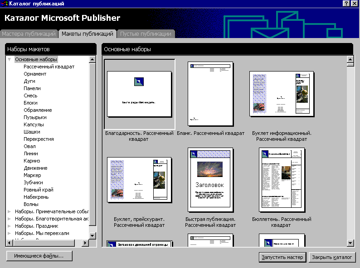The height and width of the screenshot is (268, 360).
Task: Pick Блоки design set
Action: (30, 103)
